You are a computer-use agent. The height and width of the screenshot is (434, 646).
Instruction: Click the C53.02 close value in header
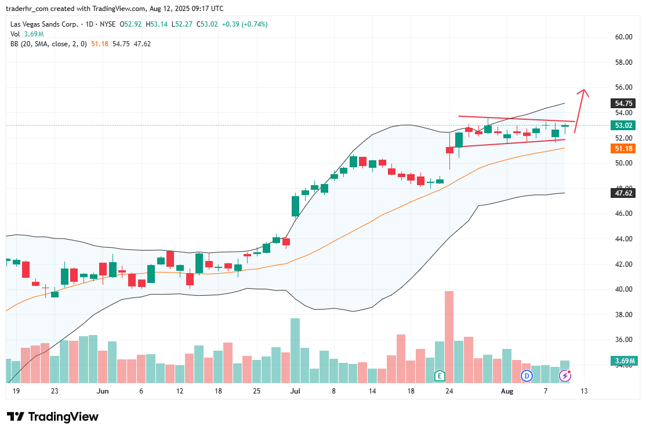point(207,24)
